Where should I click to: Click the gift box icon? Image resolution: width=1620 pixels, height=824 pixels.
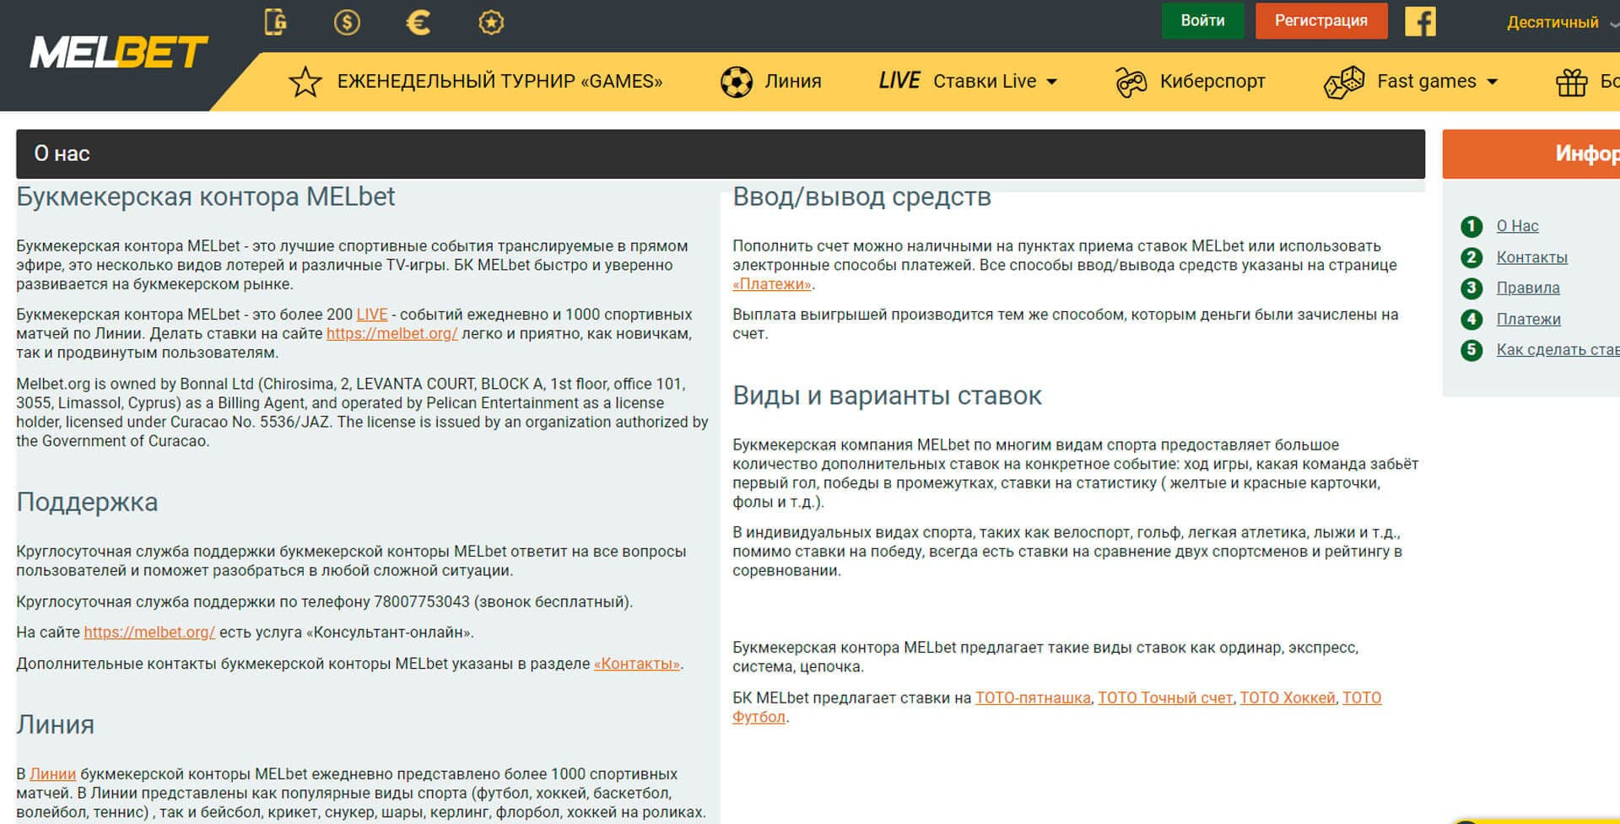[1571, 82]
